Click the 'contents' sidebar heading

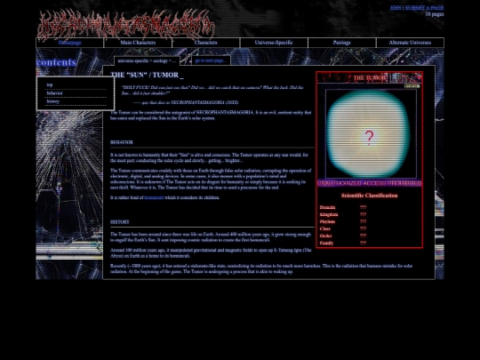tap(56, 62)
